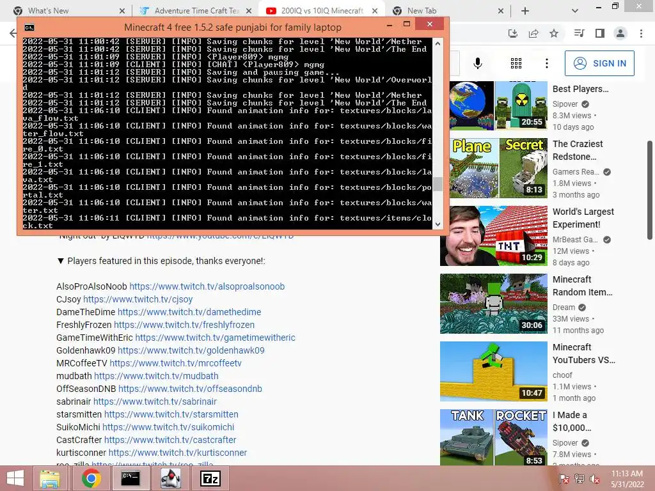Open Chrome three-dot menu

point(641,33)
